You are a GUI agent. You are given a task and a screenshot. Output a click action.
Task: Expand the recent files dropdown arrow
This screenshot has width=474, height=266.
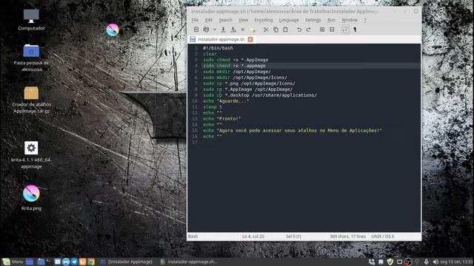pyautogui.click(x=215, y=30)
